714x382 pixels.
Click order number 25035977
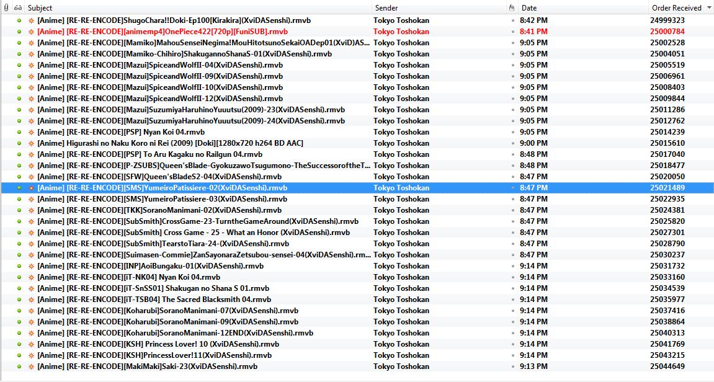click(x=667, y=300)
